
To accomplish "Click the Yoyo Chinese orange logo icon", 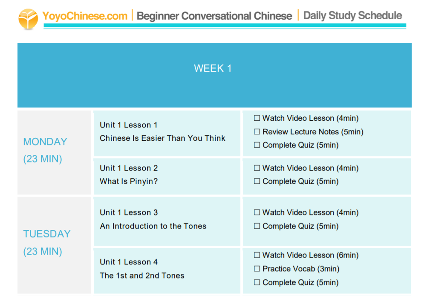I will click(28, 18).
